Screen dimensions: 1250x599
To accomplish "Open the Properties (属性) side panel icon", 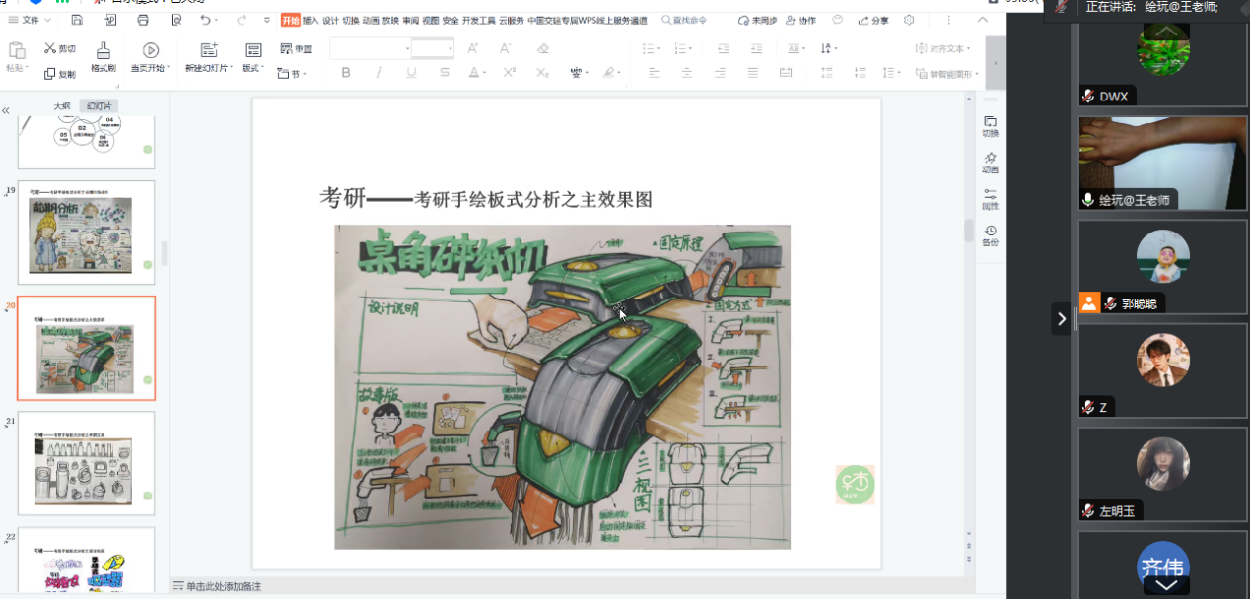I will [990, 199].
